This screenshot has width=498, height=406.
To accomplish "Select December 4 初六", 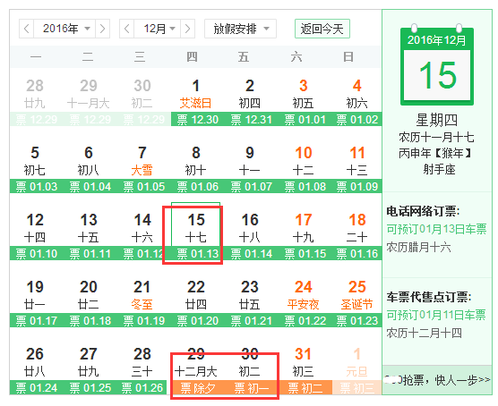I will pyautogui.click(x=356, y=94).
